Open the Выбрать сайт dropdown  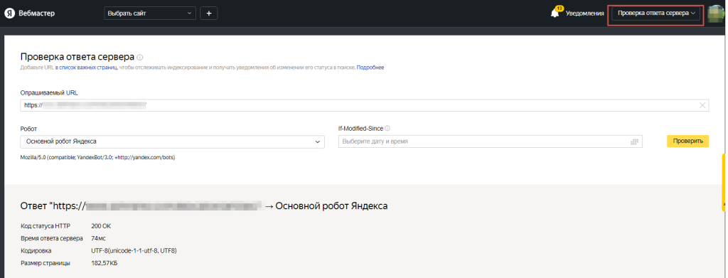(x=150, y=14)
